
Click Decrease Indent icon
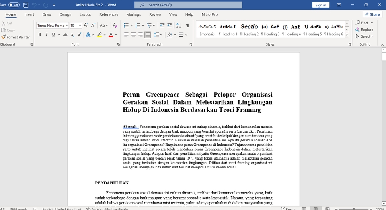click(162, 25)
